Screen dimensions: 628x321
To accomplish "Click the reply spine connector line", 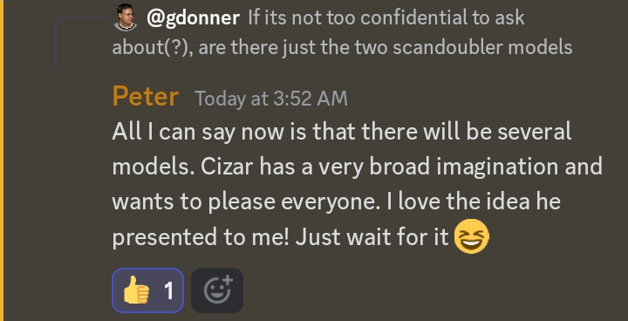I will (x=78, y=43).
